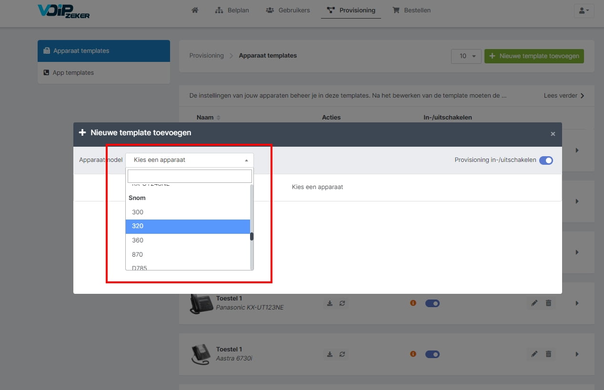Toggle provisioning for Panasonic KX-UT123NE
The width and height of the screenshot is (604, 390).
click(433, 303)
